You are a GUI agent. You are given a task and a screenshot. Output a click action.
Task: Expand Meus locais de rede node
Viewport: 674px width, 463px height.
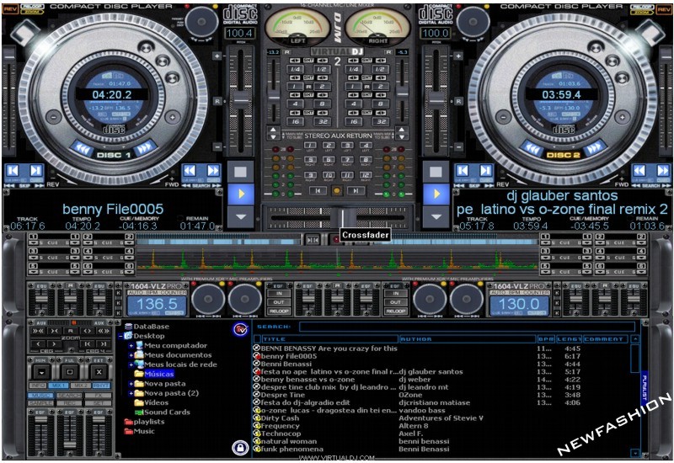click(x=131, y=365)
